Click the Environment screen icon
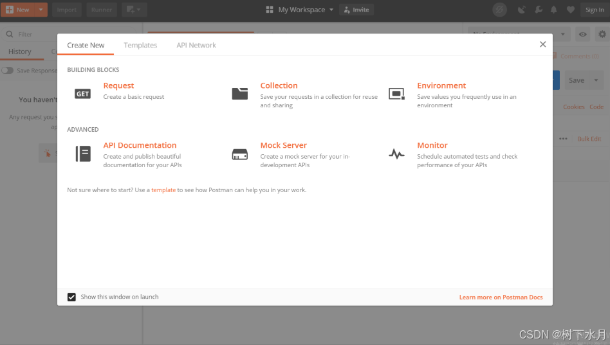The height and width of the screenshot is (345, 610). [x=396, y=94]
